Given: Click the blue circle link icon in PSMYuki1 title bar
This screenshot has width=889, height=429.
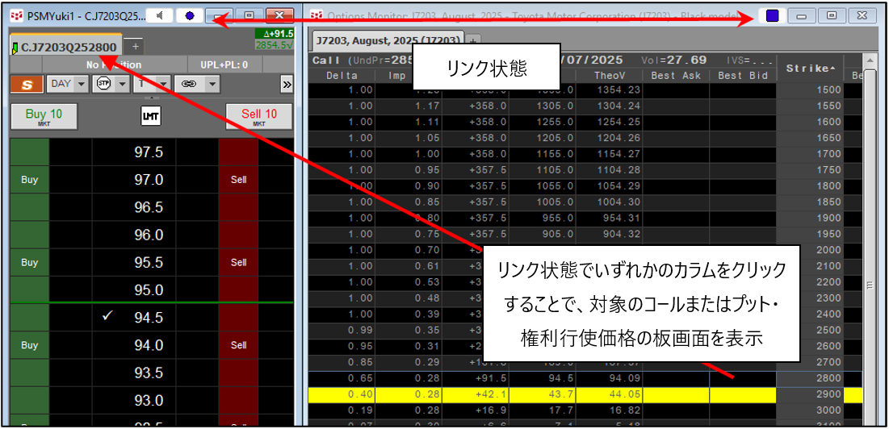Looking at the screenshot, I should [x=189, y=15].
